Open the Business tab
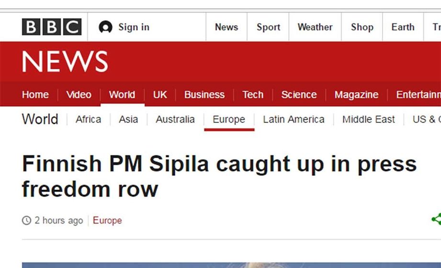The width and height of the screenshot is (441, 268). point(204,95)
